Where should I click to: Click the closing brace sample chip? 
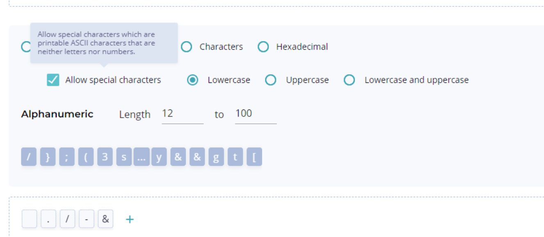coord(48,158)
